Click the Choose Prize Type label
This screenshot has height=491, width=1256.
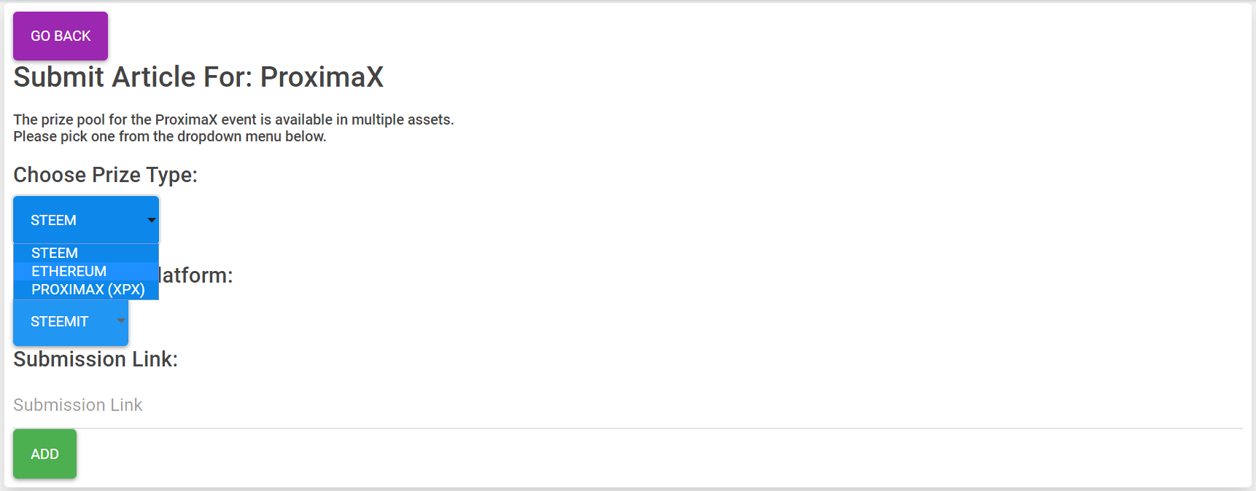coord(105,175)
